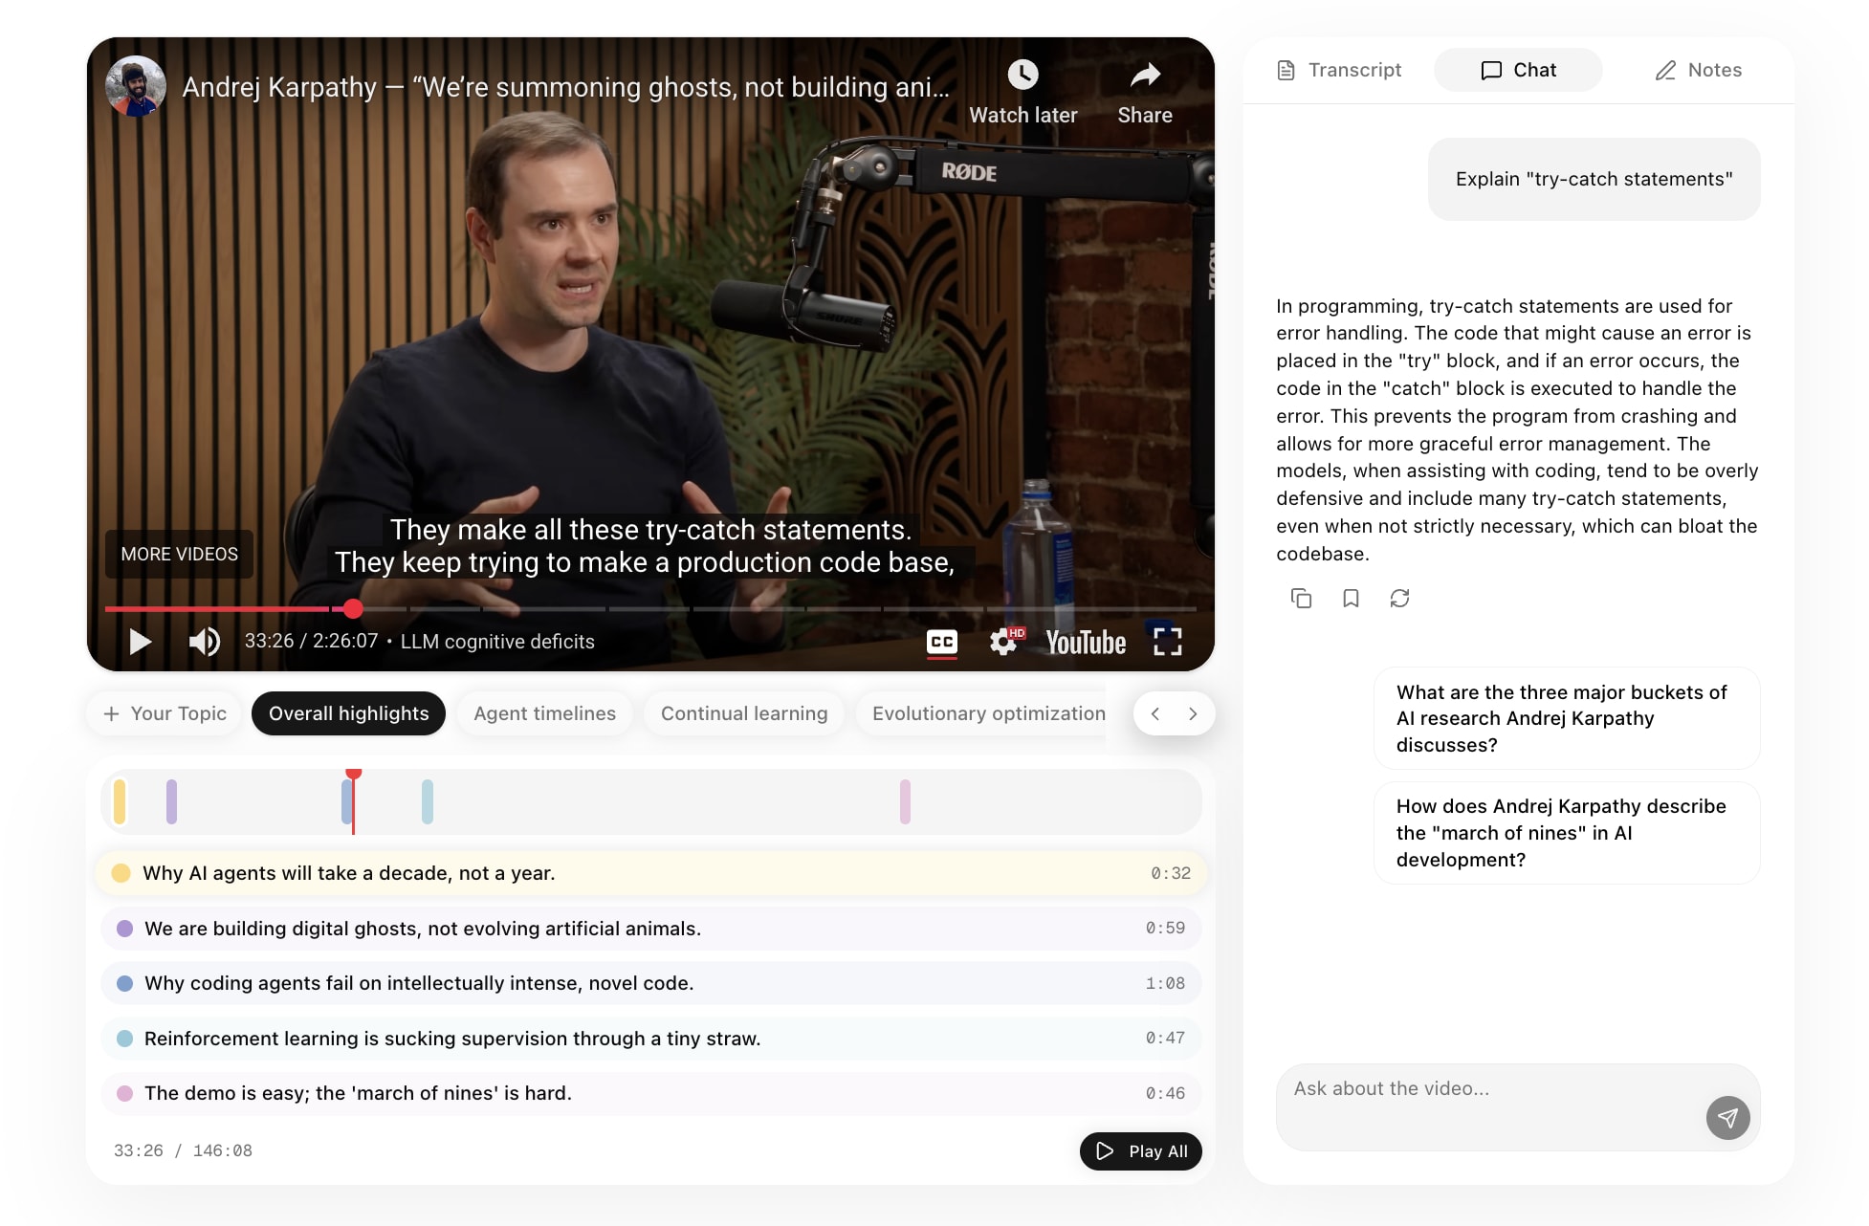Add a custom topic via Your Topic
The width and height of the screenshot is (1869, 1226).
click(x=165, y=713)
